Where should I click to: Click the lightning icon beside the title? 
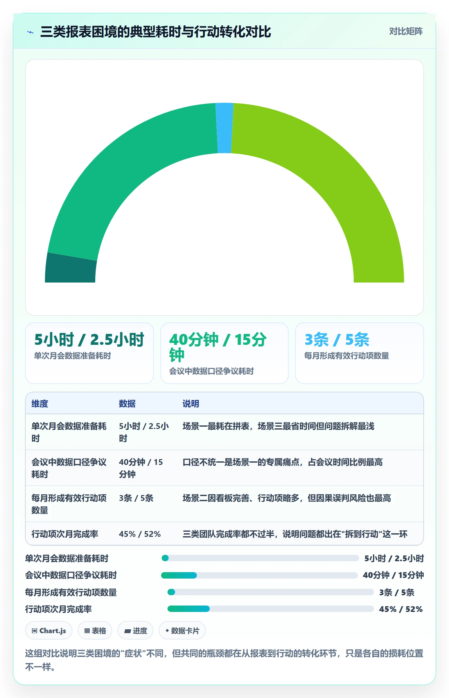pos(30,32)
